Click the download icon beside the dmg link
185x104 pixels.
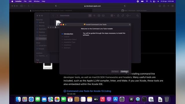click(x=65, y=91)
